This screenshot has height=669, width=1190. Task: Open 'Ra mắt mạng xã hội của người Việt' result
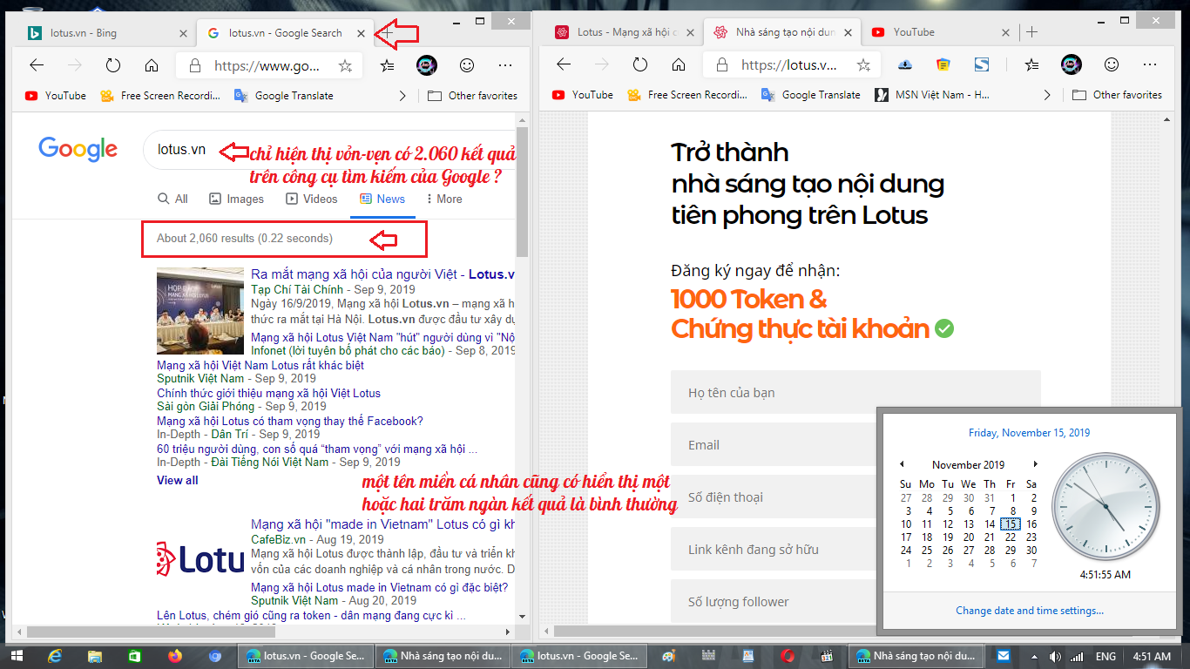382,274
